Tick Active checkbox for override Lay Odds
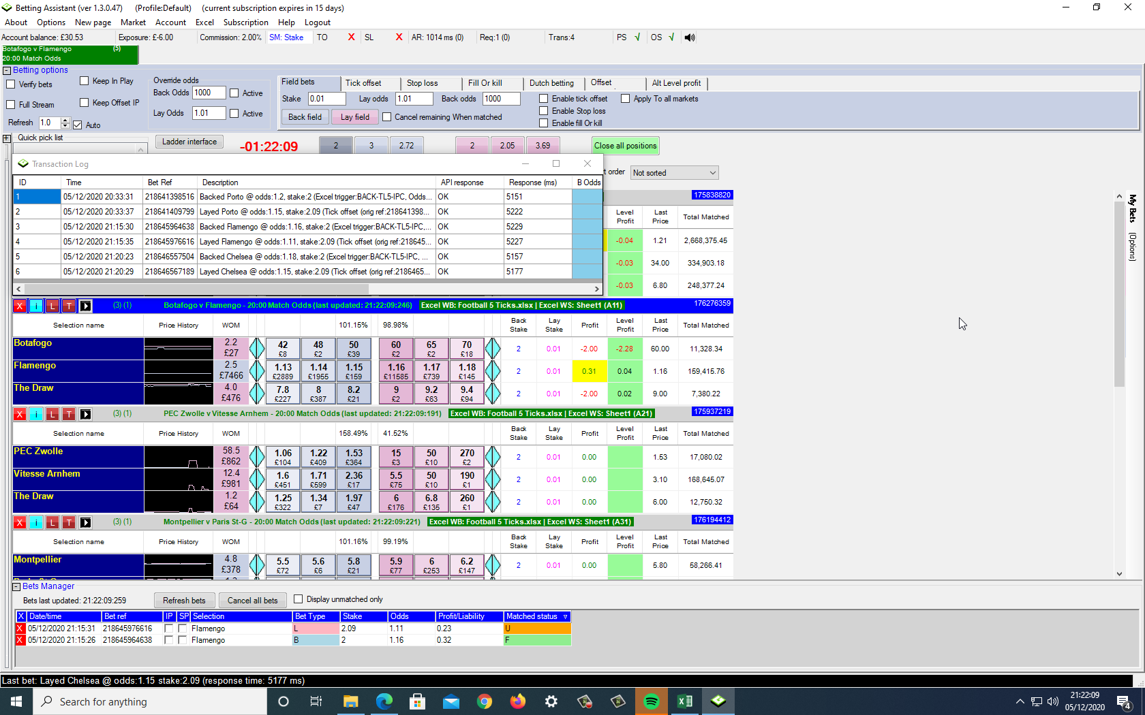The image size is (1145, 715). [x=234, y=114]
